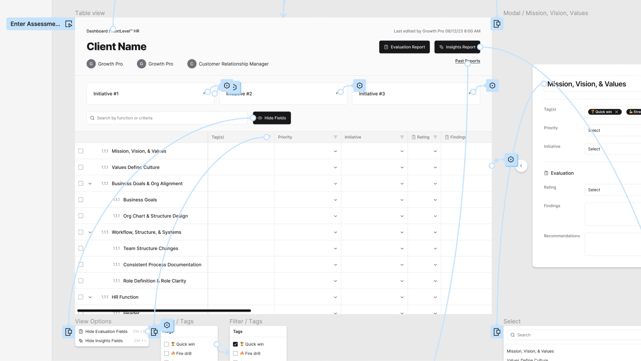Screen dimensions: 641x361
Task: Collapse the Business Goals & Org Alignment row
Action: 90,184
